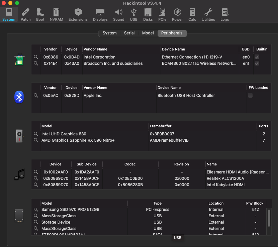The width and height of the screenshot is (278, 247).
Task: Click the Revision column header
Action: point(181,164)
